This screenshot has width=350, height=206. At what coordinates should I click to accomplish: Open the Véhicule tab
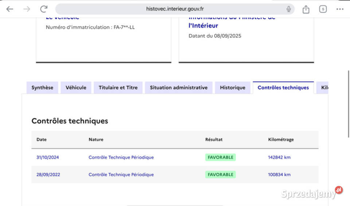click(76, 88)
